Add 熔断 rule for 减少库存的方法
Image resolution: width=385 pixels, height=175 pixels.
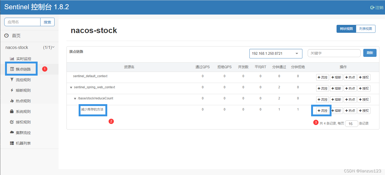pyautogui.click(x=336, y=111)
